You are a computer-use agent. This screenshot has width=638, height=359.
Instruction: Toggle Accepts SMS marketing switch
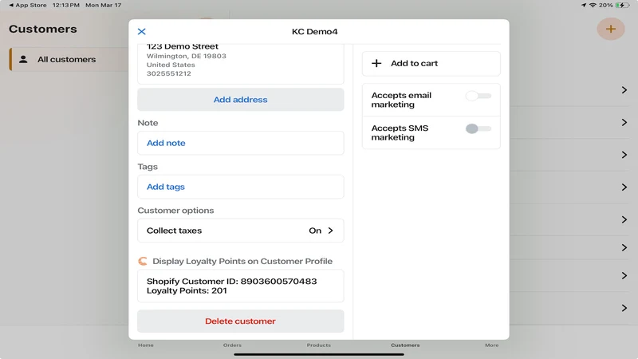pos(478,128)
